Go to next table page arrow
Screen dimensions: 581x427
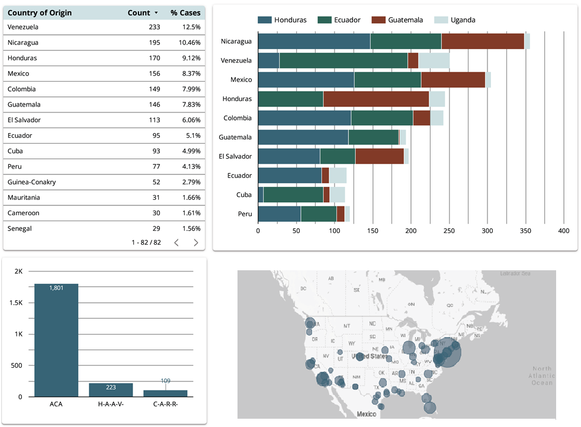point(196,242)
